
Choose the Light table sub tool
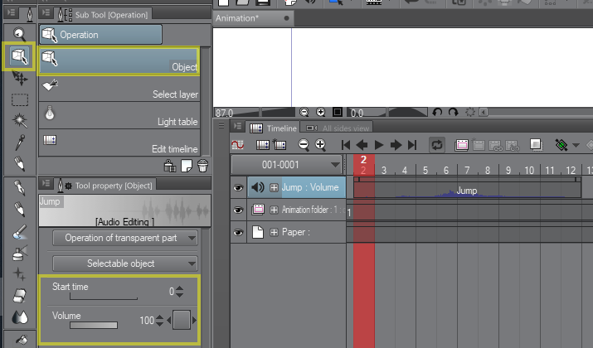[x=119, y=116]
